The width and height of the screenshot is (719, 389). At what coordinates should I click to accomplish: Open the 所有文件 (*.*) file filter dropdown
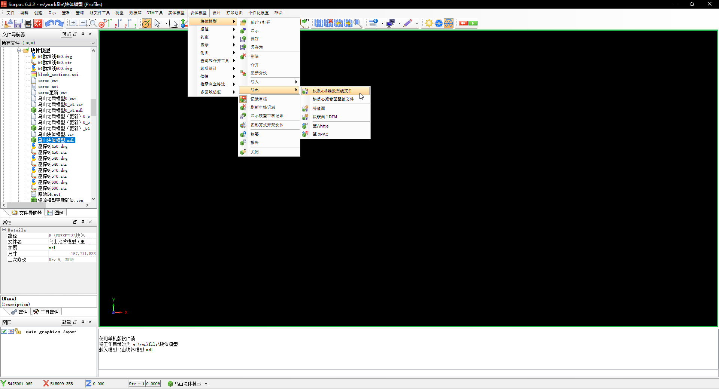[x=93, y=43]
